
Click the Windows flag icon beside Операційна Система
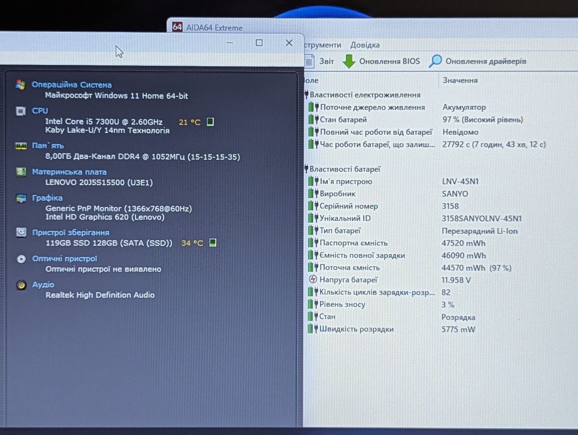21,84
